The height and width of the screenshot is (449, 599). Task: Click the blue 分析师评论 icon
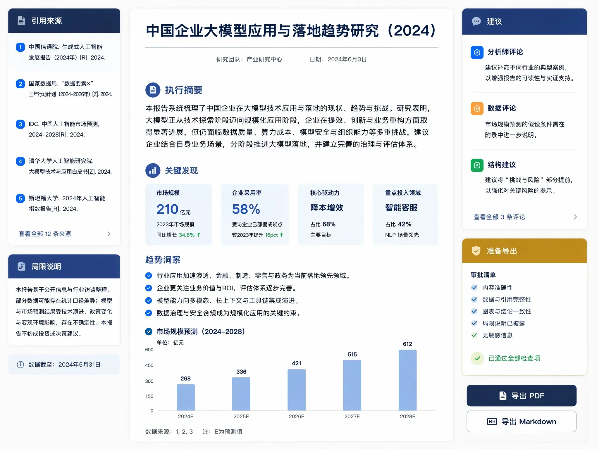tap(477, 52)
